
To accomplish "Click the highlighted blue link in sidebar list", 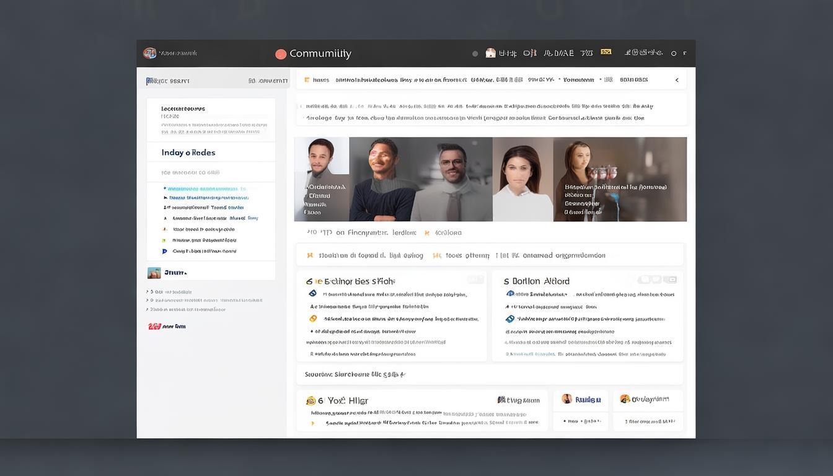I will point(203,189).
